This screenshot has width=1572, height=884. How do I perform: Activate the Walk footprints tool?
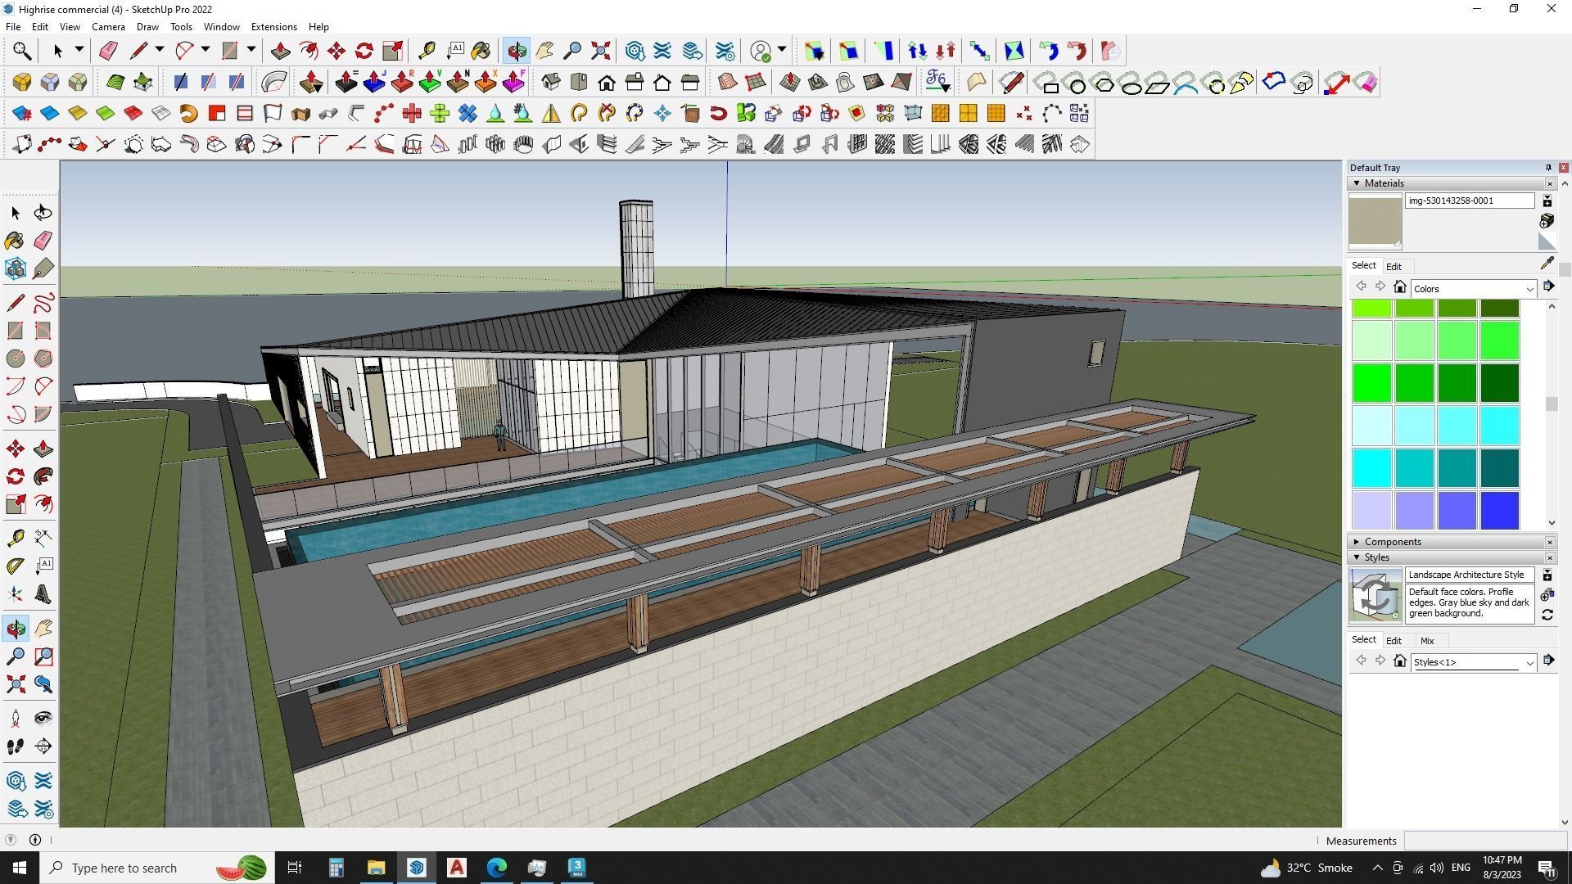[15, 746]
